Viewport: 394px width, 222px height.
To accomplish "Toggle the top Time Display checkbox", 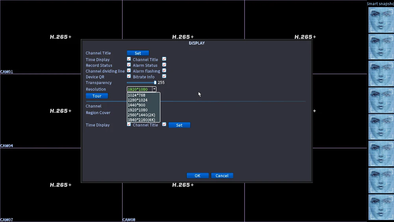I will point(129,59).
